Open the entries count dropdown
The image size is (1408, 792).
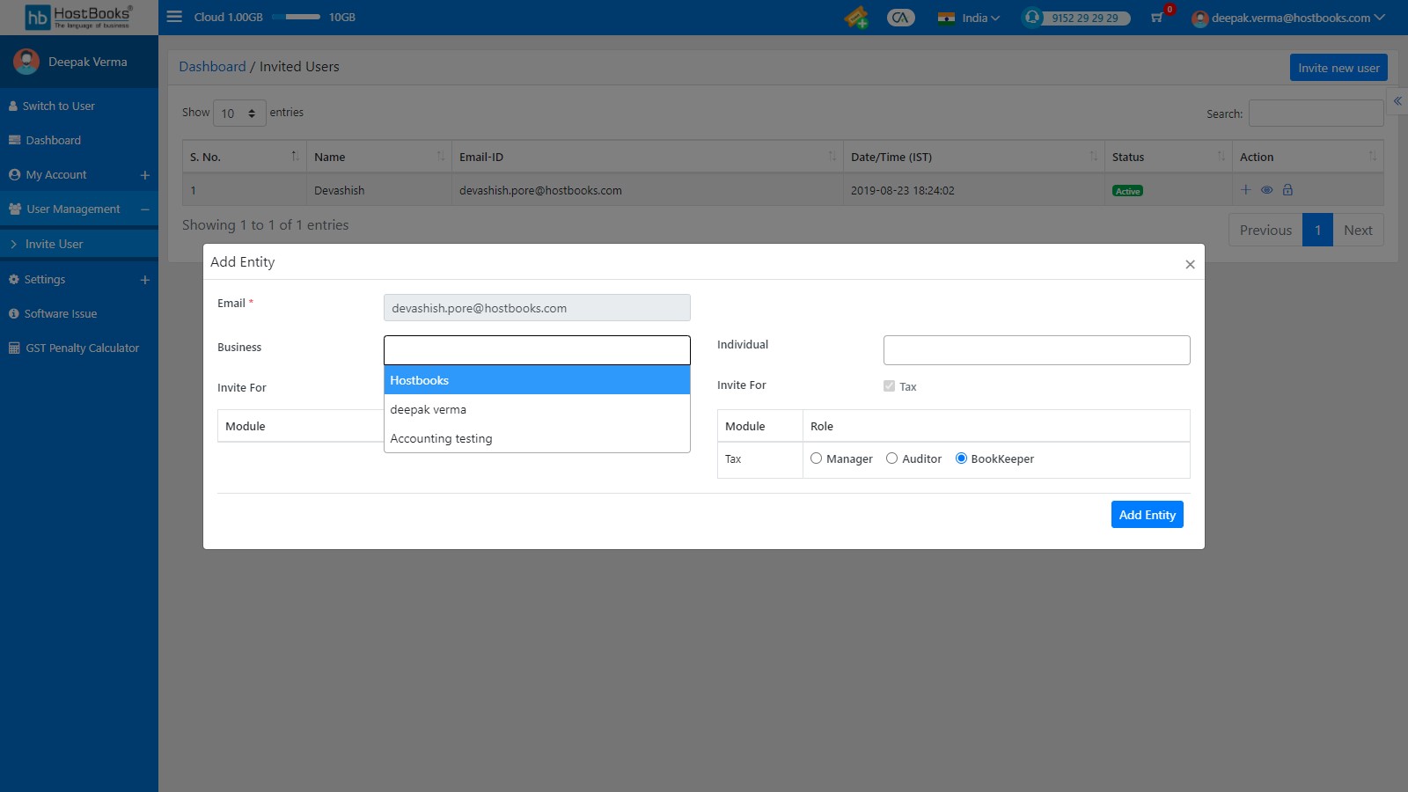click(x=239, y=114)
